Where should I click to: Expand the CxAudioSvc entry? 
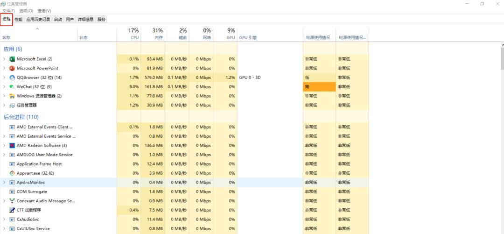(4, 219)
